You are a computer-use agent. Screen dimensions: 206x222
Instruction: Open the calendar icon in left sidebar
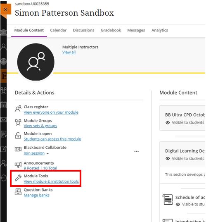tap(3, 105)
